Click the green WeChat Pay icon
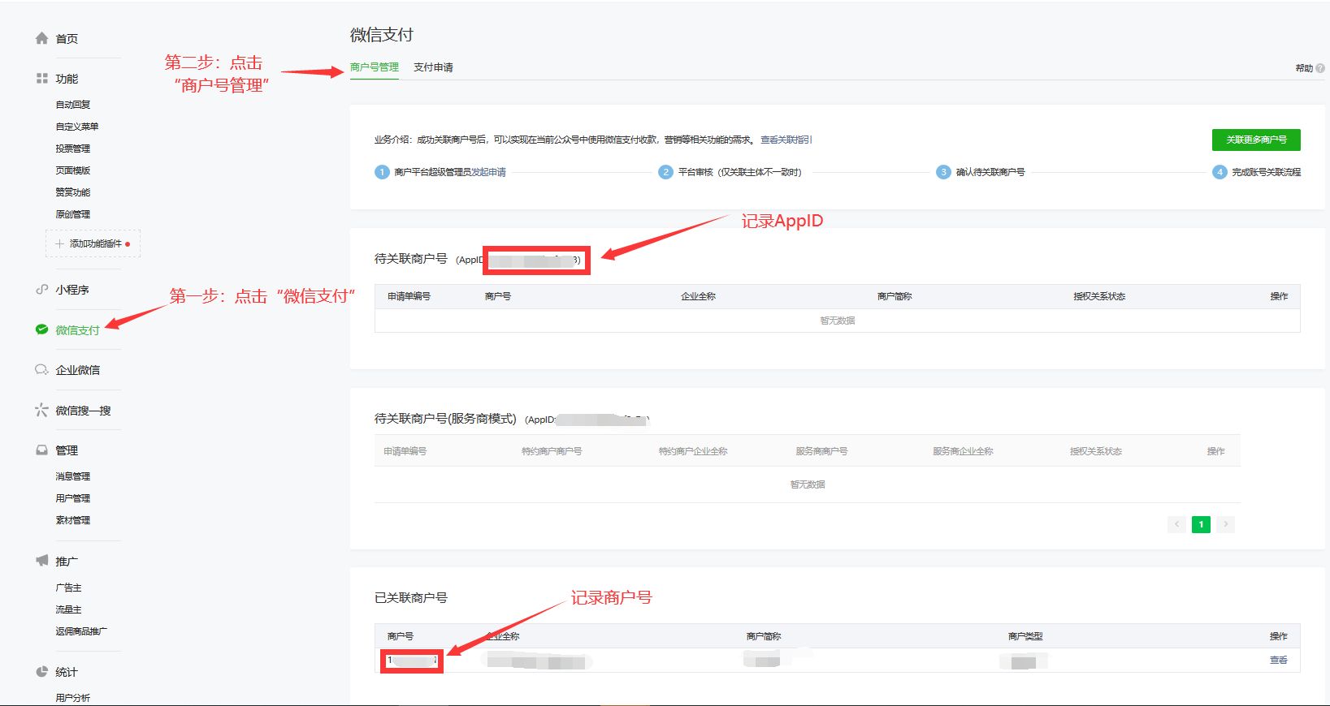Image resolution: width=1330 pixels, height=706 pixels. click(41, 329)
